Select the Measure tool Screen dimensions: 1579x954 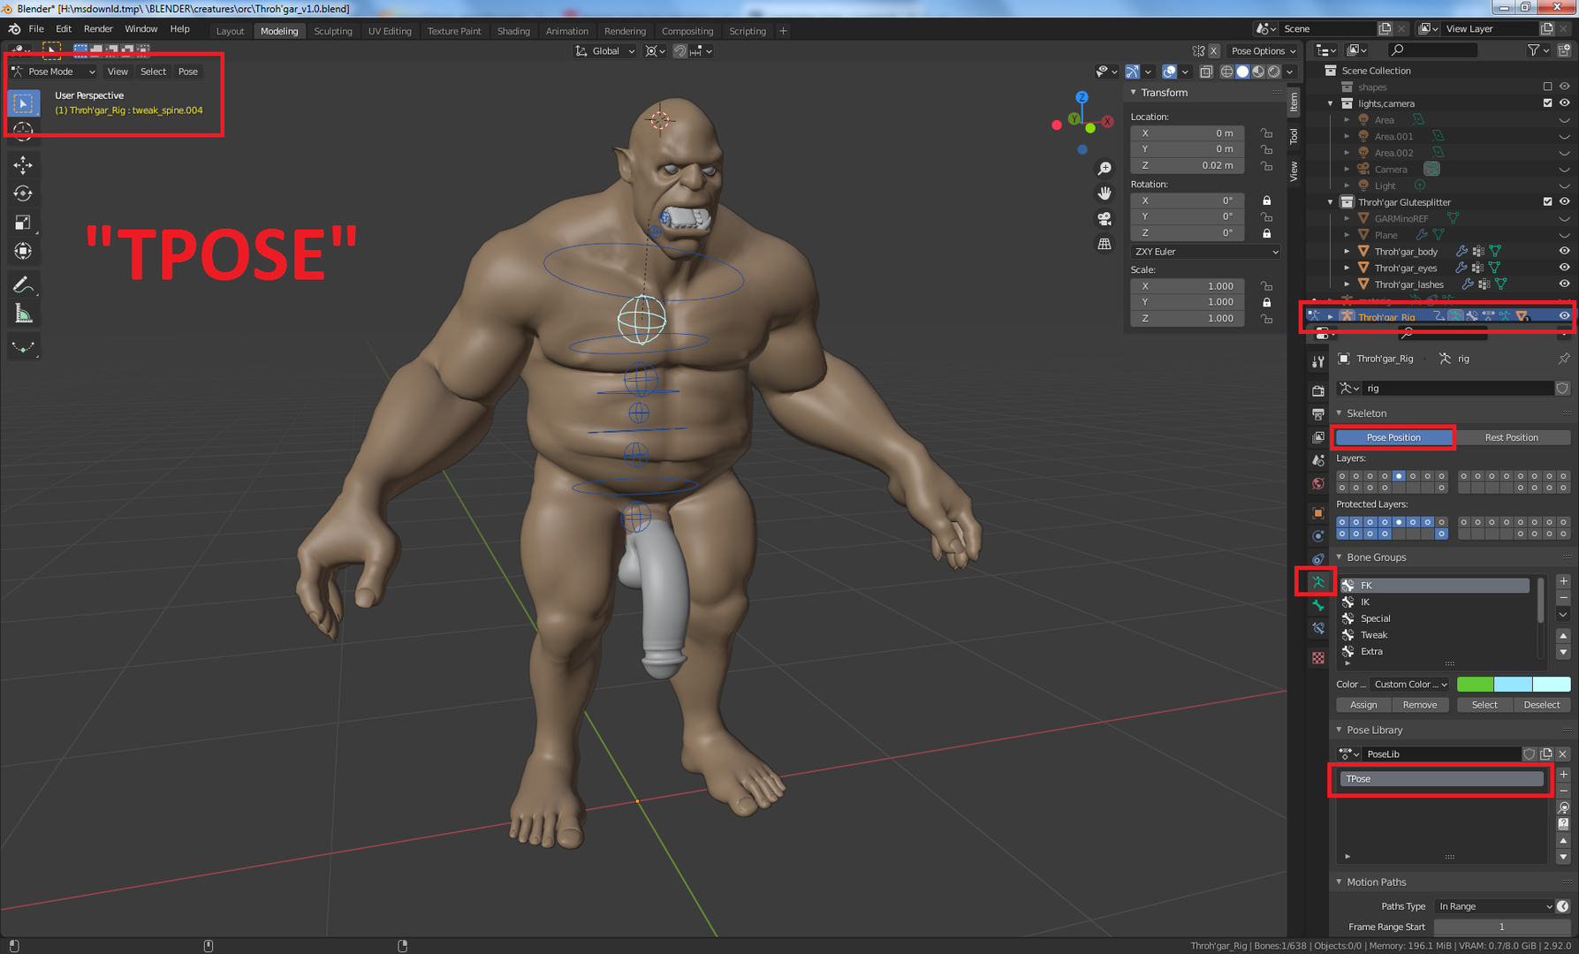click(x=24, y=314)
